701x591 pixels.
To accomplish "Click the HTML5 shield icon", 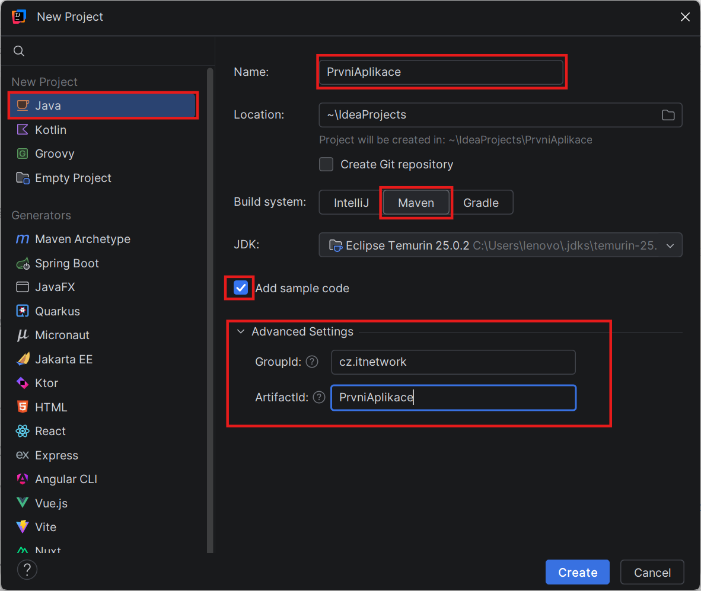I will point(23,407).
